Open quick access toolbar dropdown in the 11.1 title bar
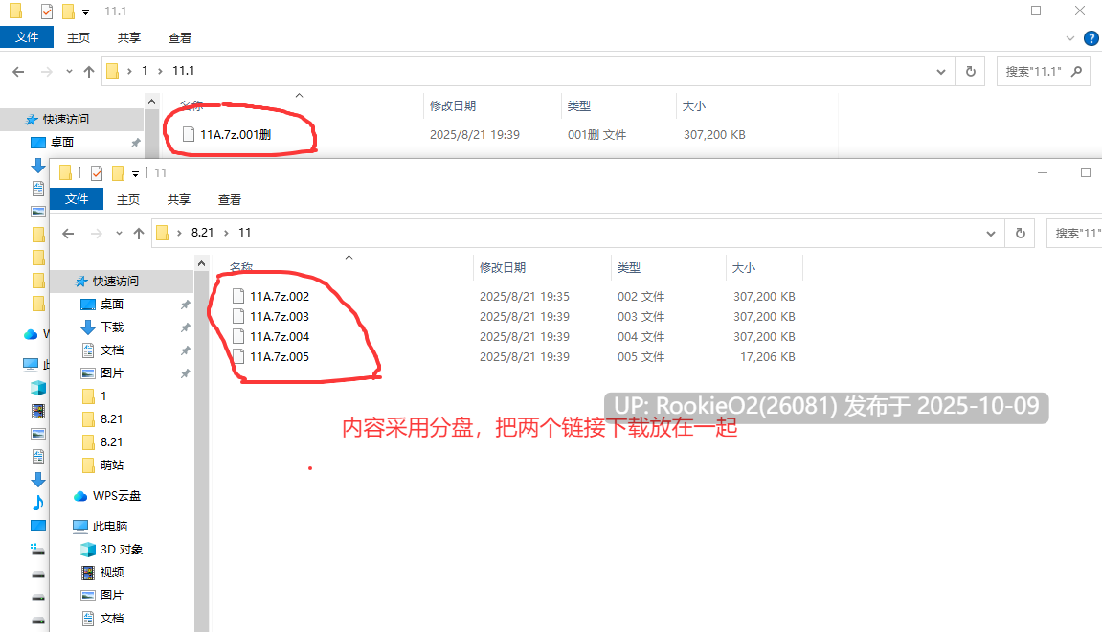 pos(86,11)
